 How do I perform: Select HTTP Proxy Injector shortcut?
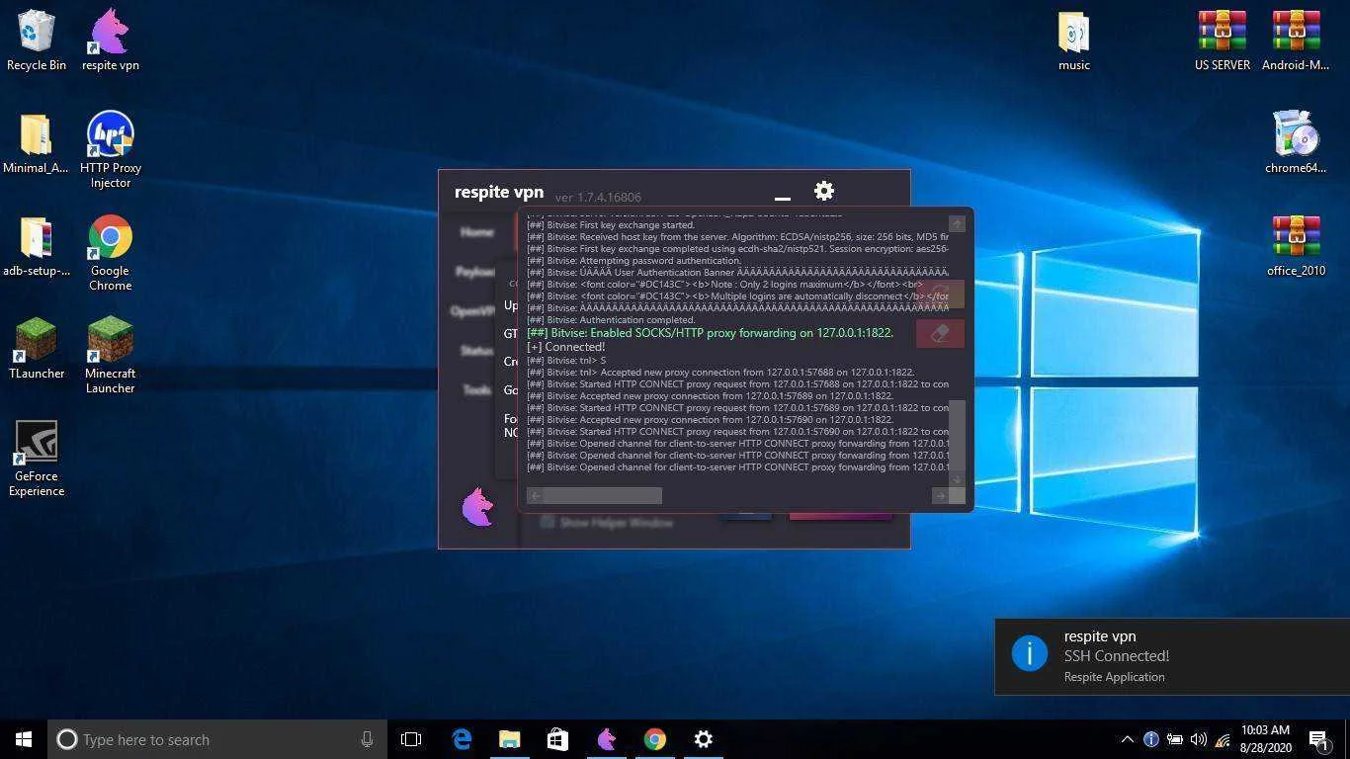coord(110,149)
